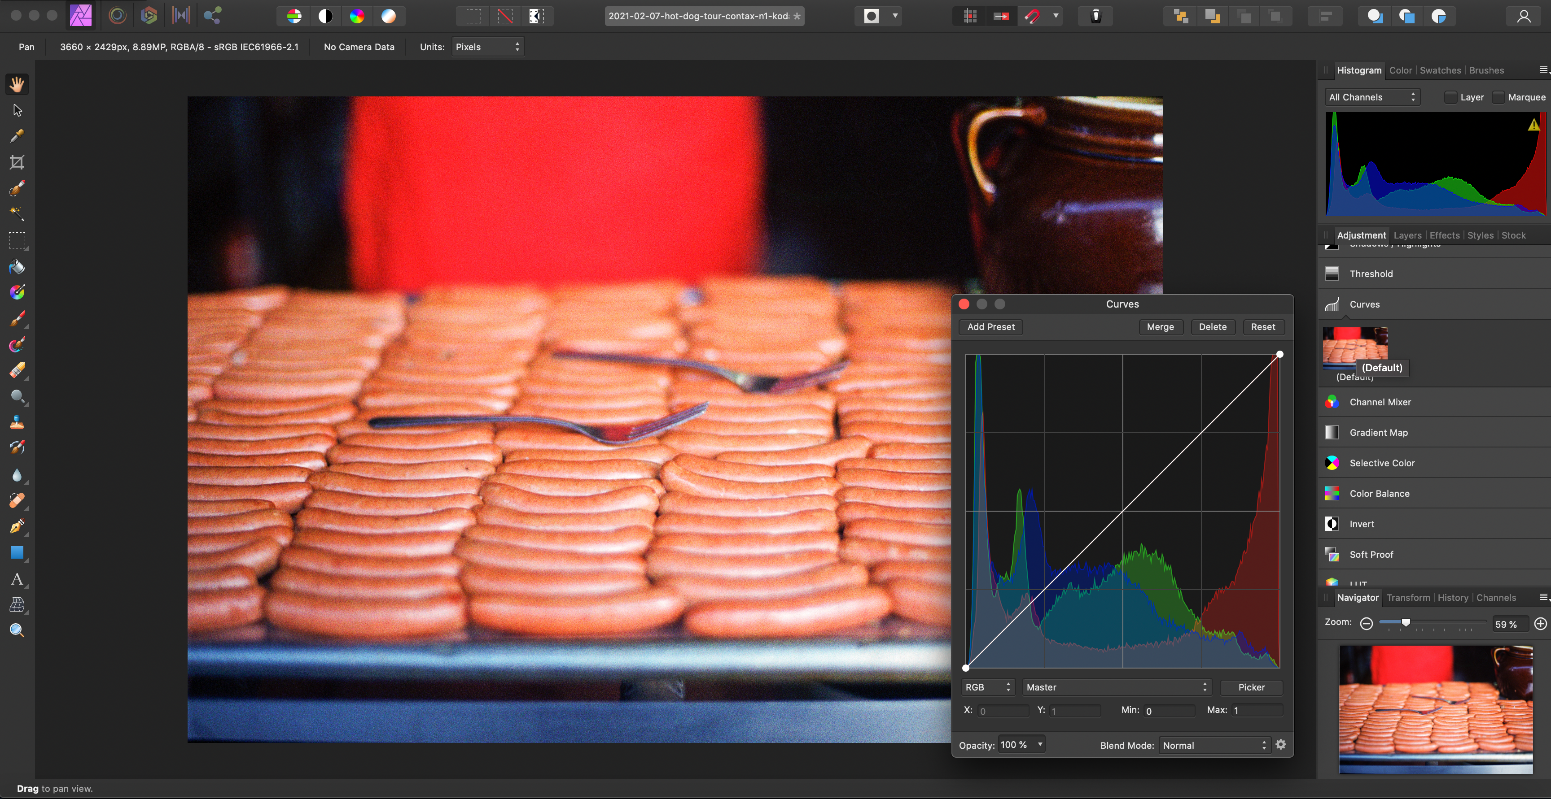Select the Clone Brush stamp tool
The image size is (1551, 799).
pyautogui.click(x=17, y=422)
